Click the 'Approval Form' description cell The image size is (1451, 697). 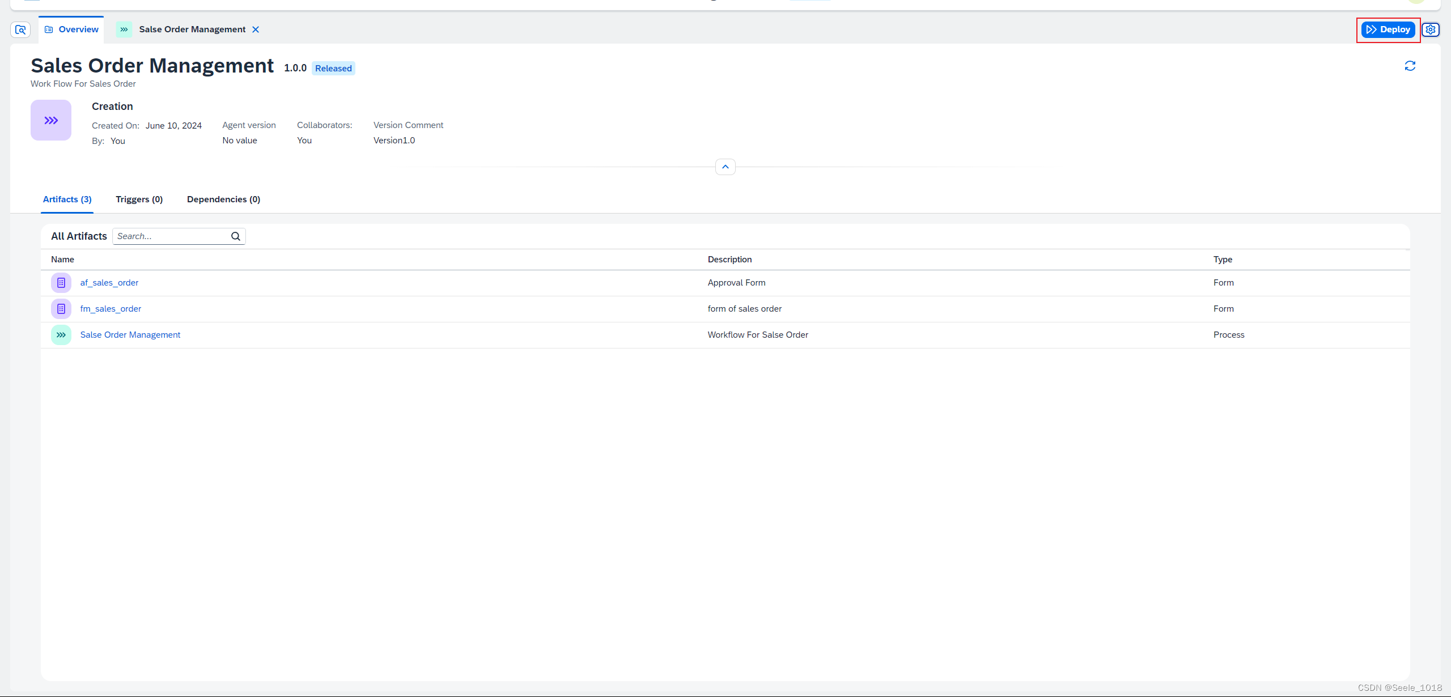(x=737, y=283)
